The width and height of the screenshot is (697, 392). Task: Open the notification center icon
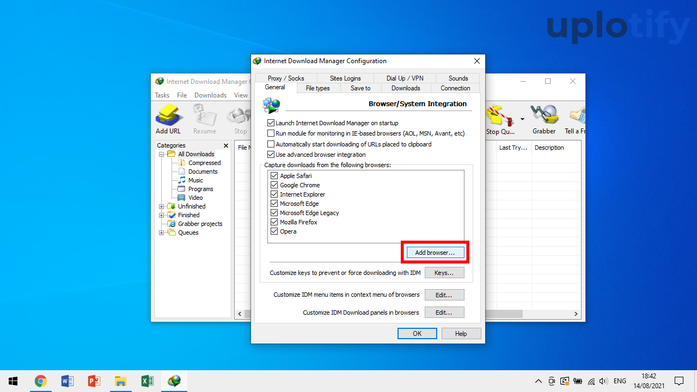click(x=679, y=381)
